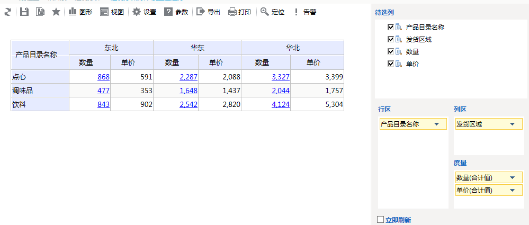Screen dimensions: 529x225
Task: Select the 单价 subheader under 华北
Action: pyautogui.click(x=317, y=62)
